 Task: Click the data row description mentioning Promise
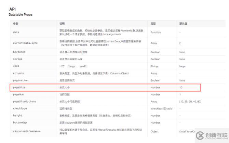(102, 32)
